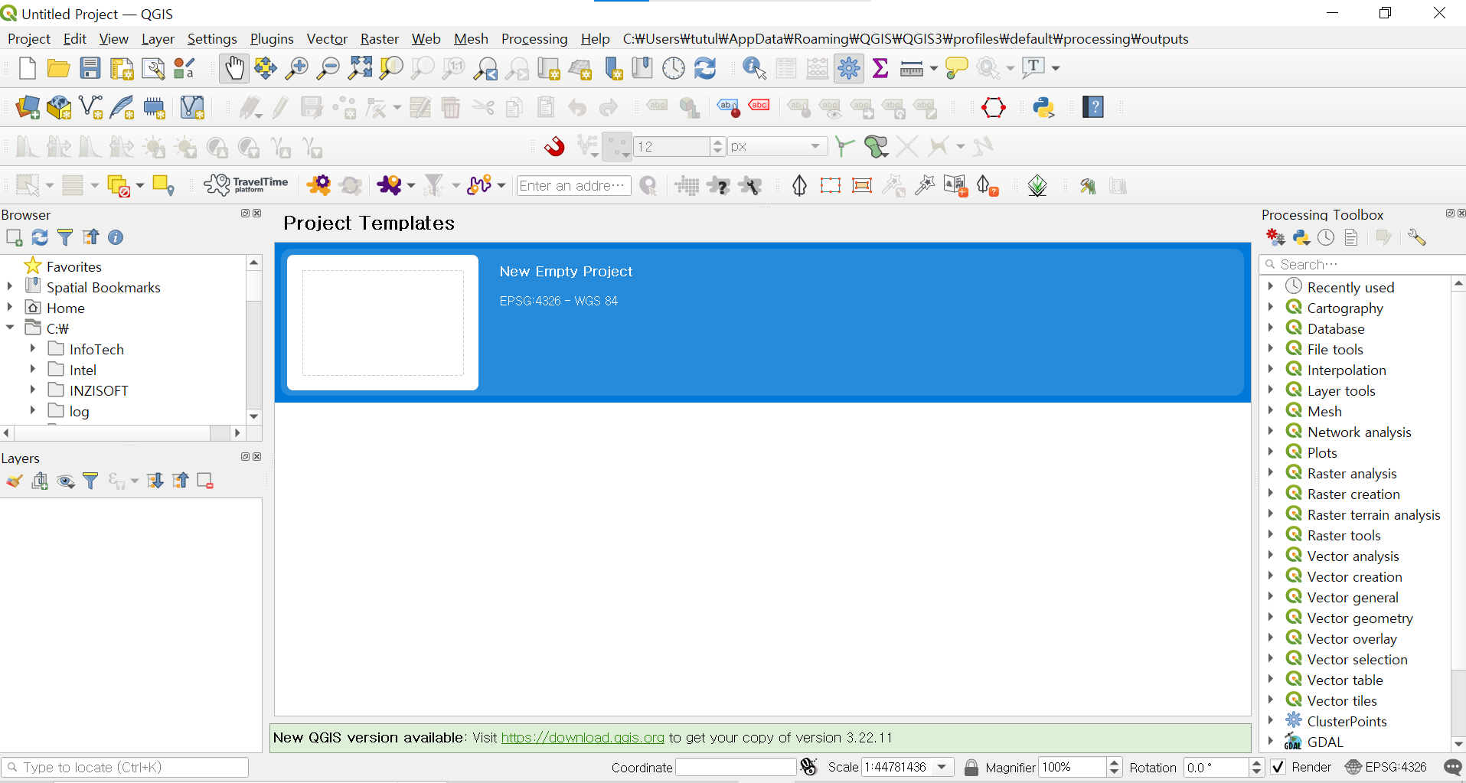Screen dimensions: 1466x783
Task: Increase the Magnifier value with the up arrow
Action: coord(1115,762)
